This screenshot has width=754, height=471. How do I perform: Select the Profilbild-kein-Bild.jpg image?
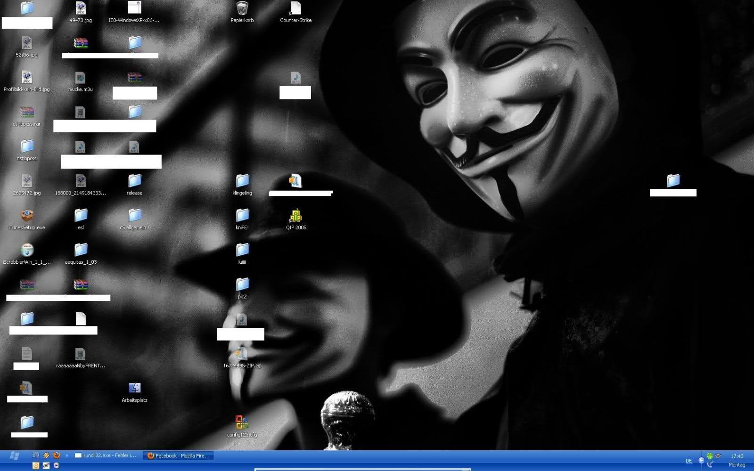click(27, 78)
